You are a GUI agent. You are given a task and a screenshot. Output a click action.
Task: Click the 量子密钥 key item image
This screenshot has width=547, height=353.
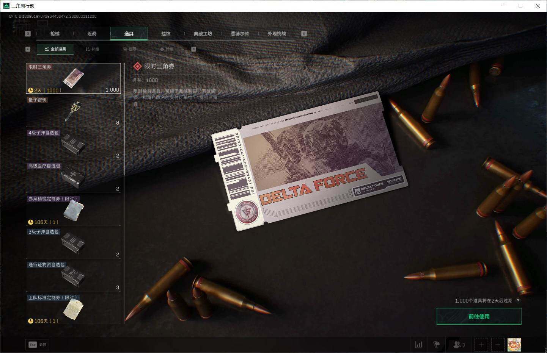click(73, 111)
